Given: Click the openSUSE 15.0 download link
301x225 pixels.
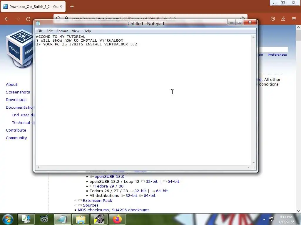Looking at the screenshot, I should click(109, 177).
